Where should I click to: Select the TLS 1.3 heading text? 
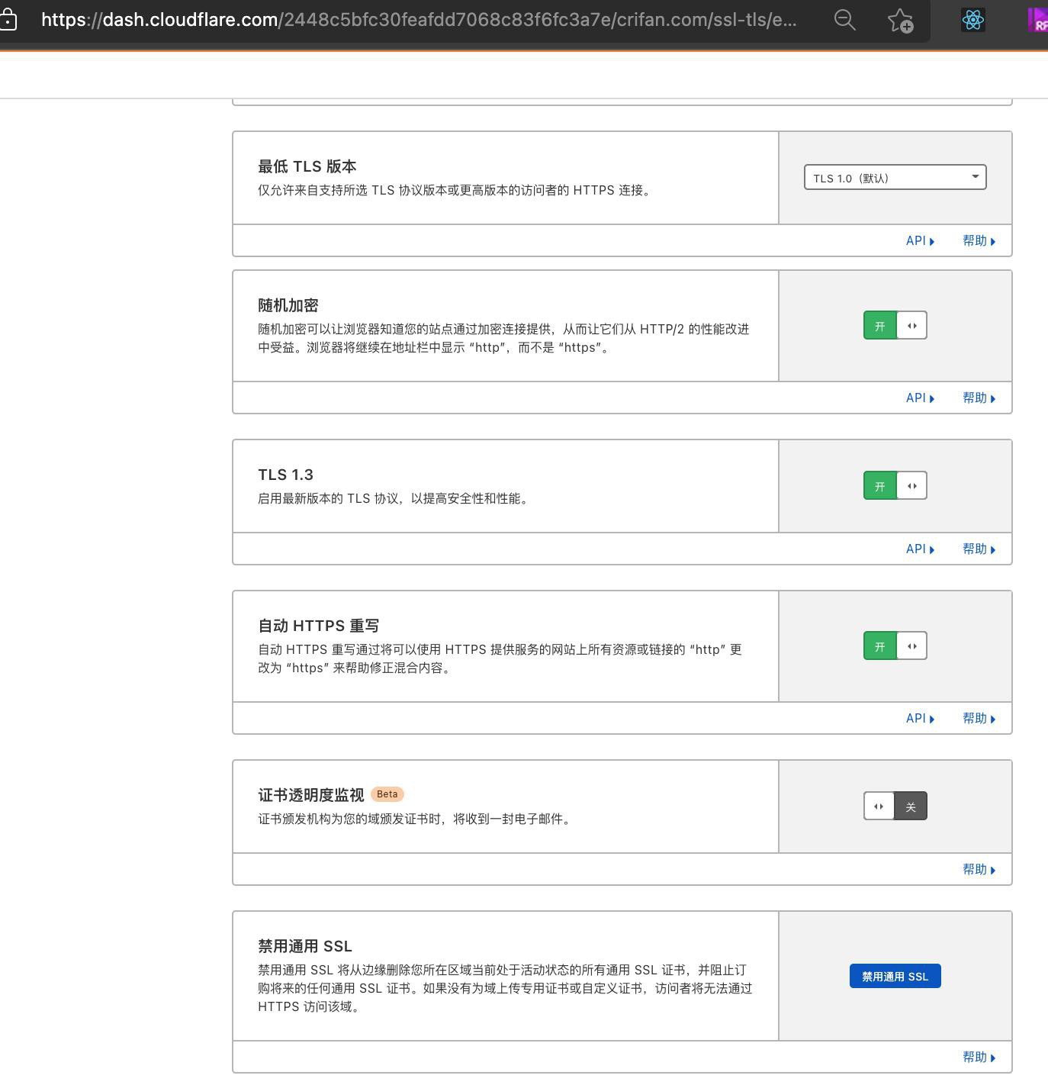coord(285,475)
